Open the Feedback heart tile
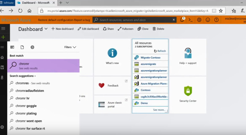Screen dimensions: 246x135 (x=112, y=85)
